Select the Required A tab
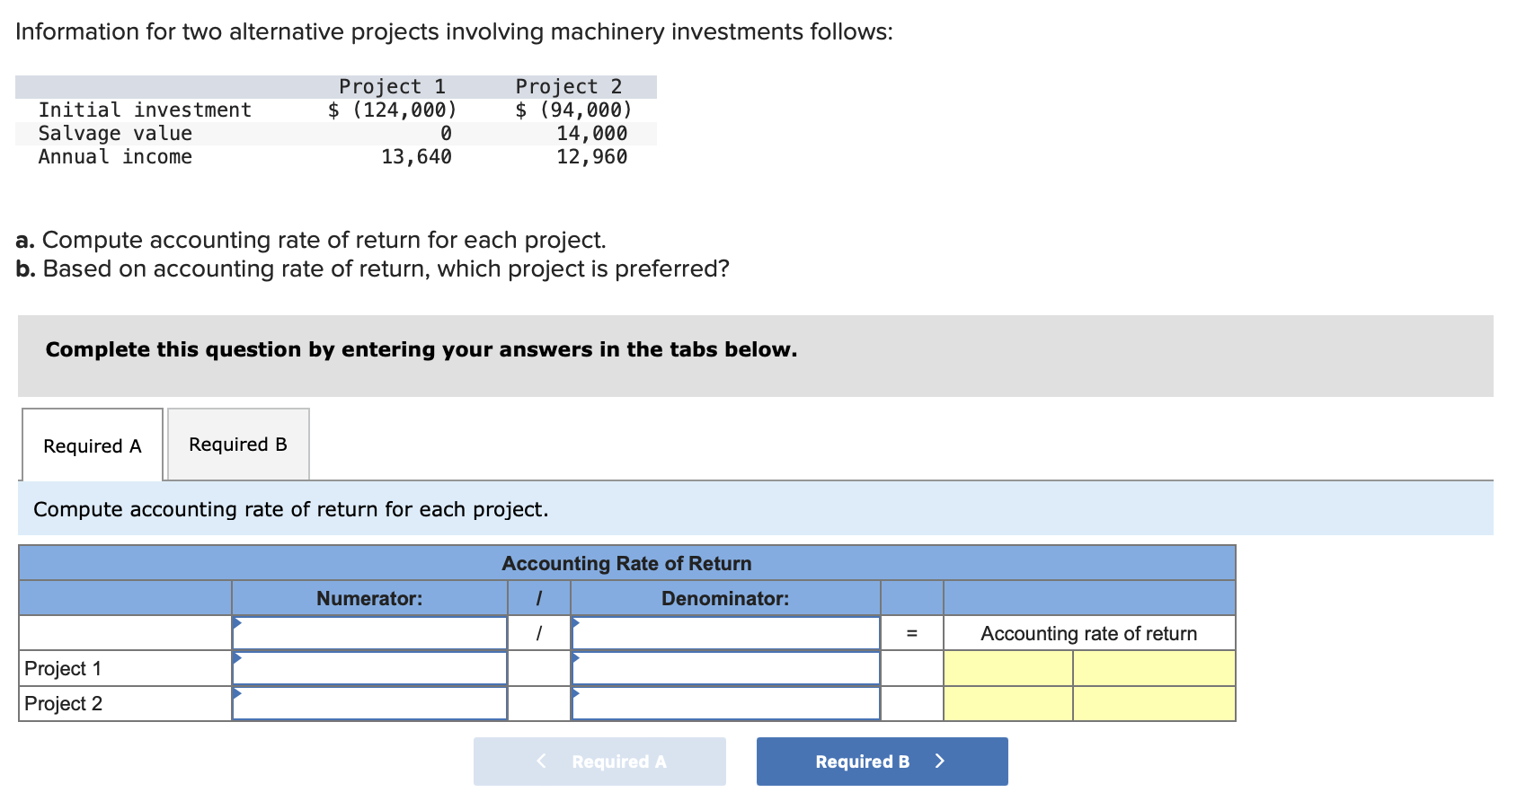The width and height of the screenshot is (1517, 810). (x=91, y=445)
